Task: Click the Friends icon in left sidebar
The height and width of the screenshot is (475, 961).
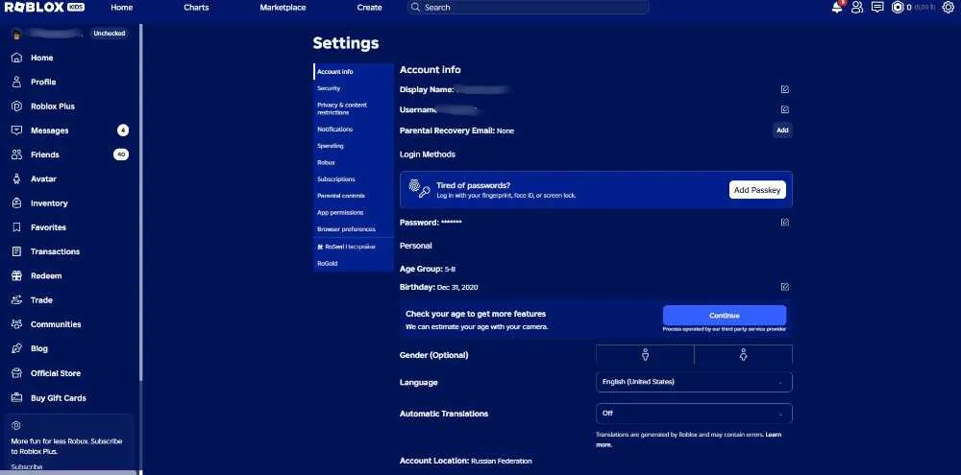Action: point(17,154)
